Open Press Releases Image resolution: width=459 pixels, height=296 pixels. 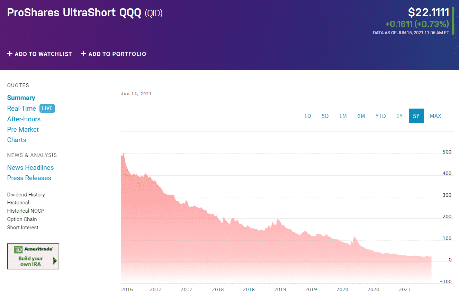[x=29, y=178]
